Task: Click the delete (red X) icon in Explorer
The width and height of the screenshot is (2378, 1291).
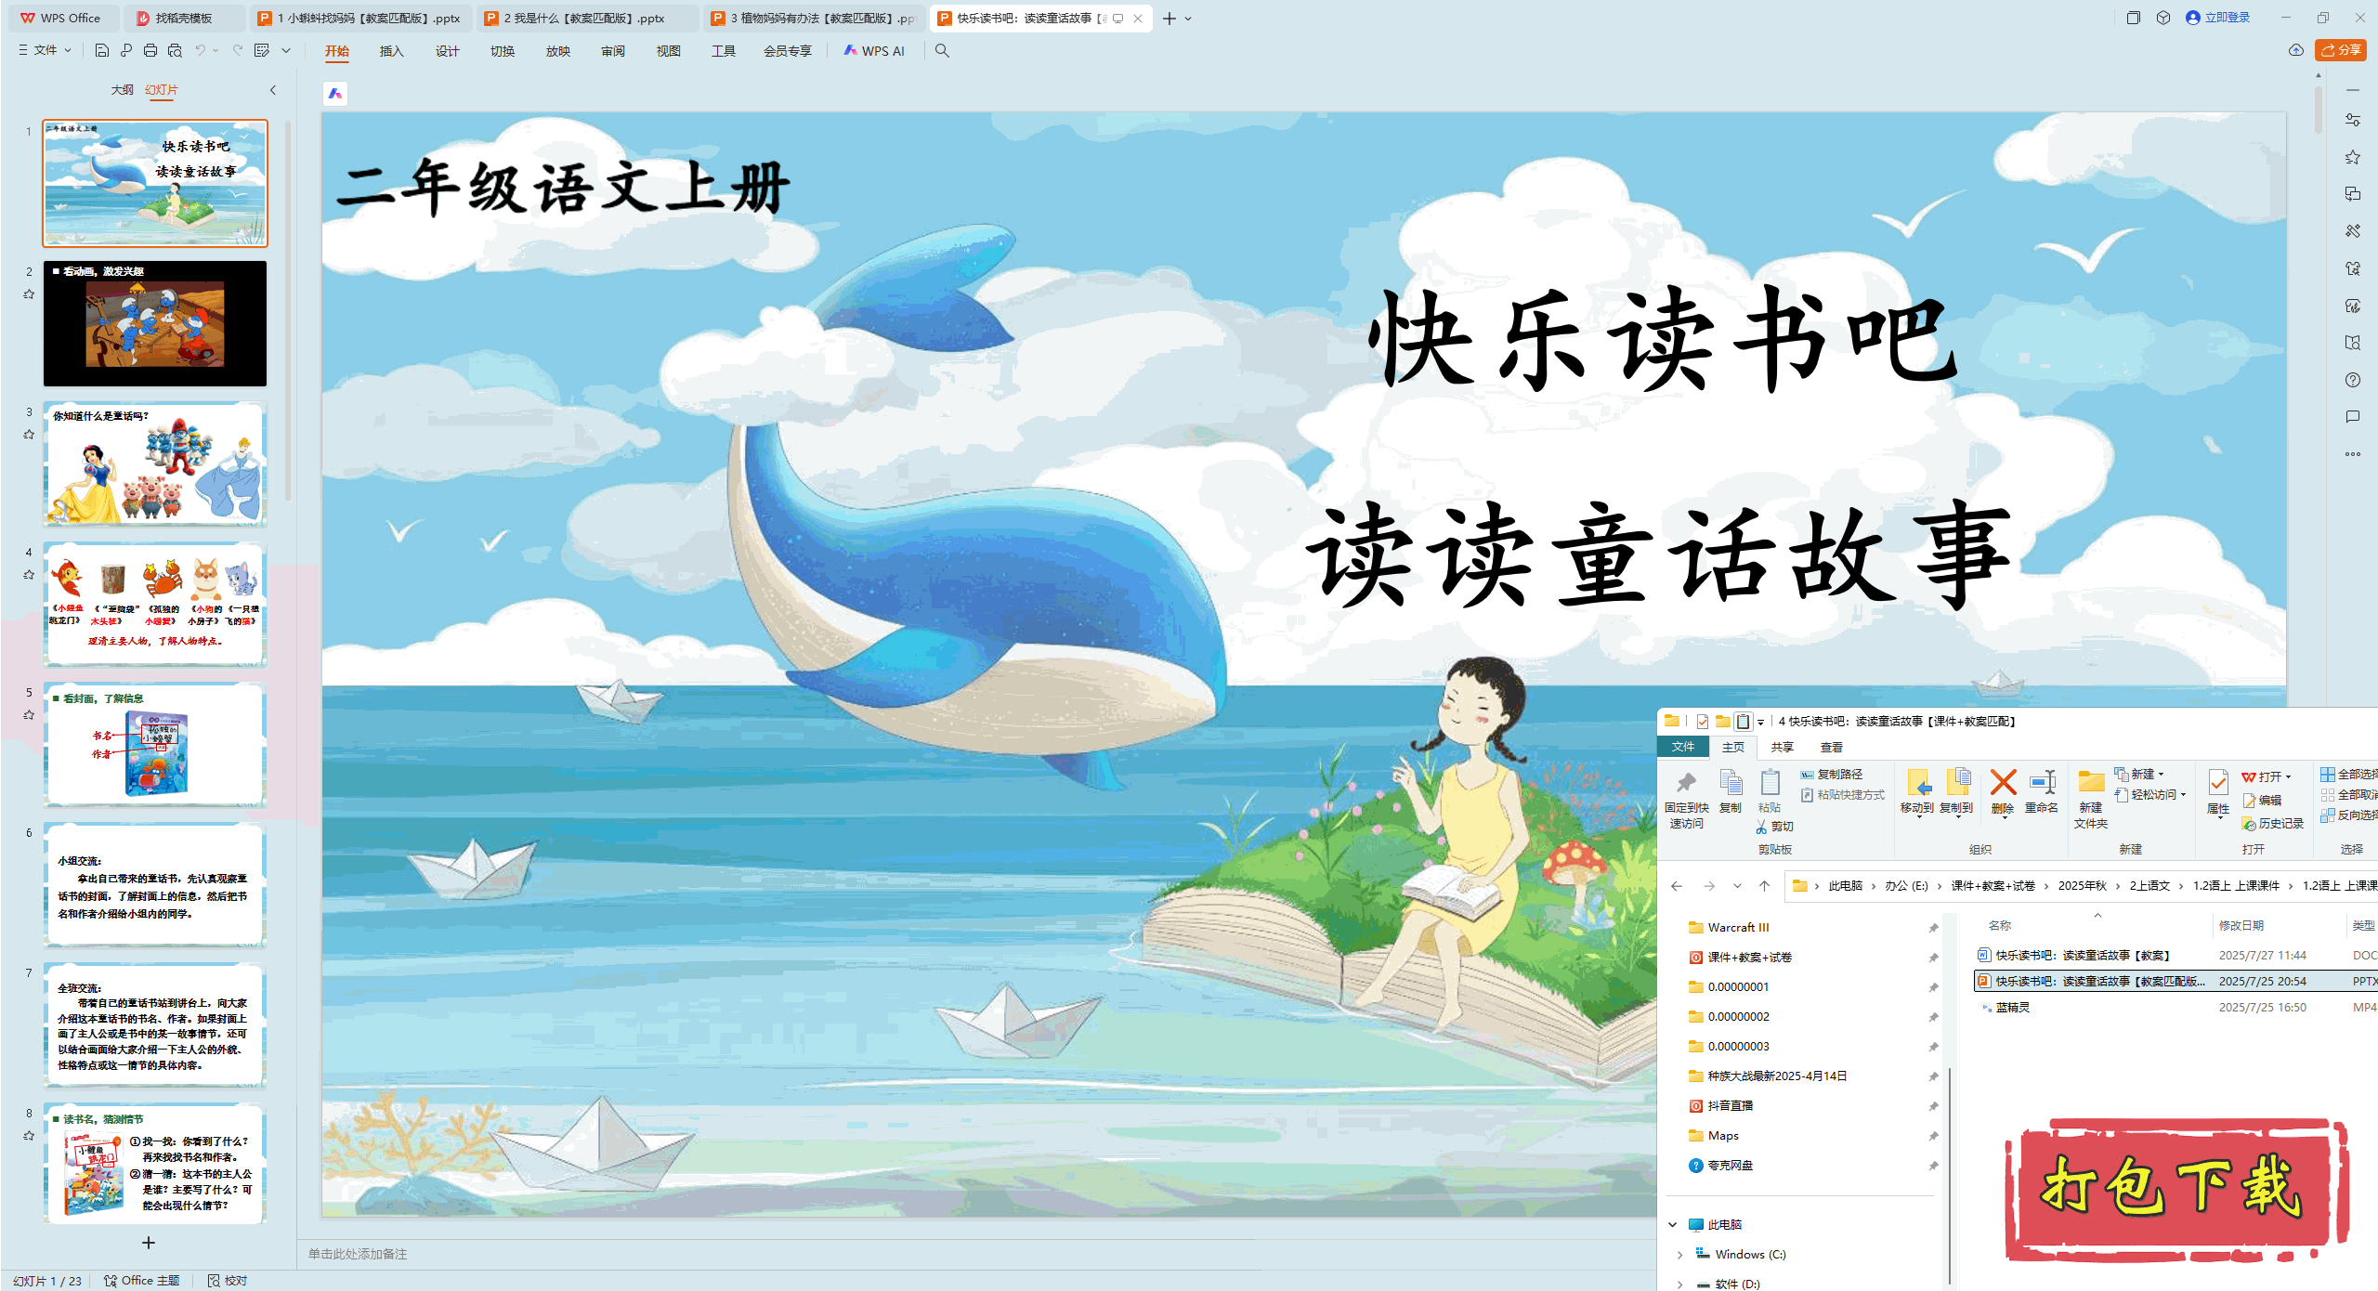Action: (x=2003, y=783)
